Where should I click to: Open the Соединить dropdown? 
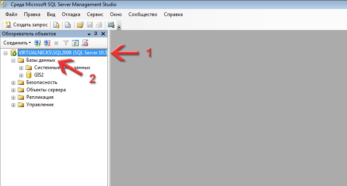tap(17, 43)
